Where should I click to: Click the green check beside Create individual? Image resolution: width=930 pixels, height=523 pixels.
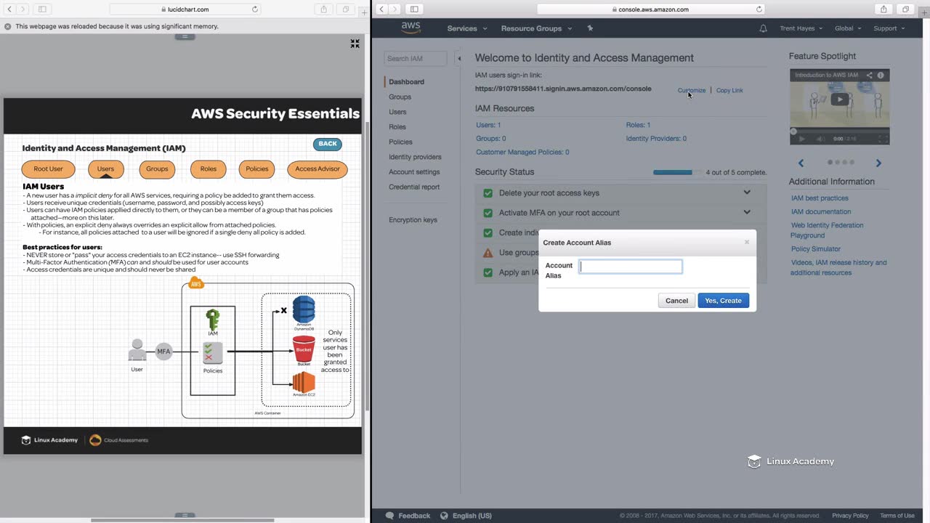[x=488, y=233]
